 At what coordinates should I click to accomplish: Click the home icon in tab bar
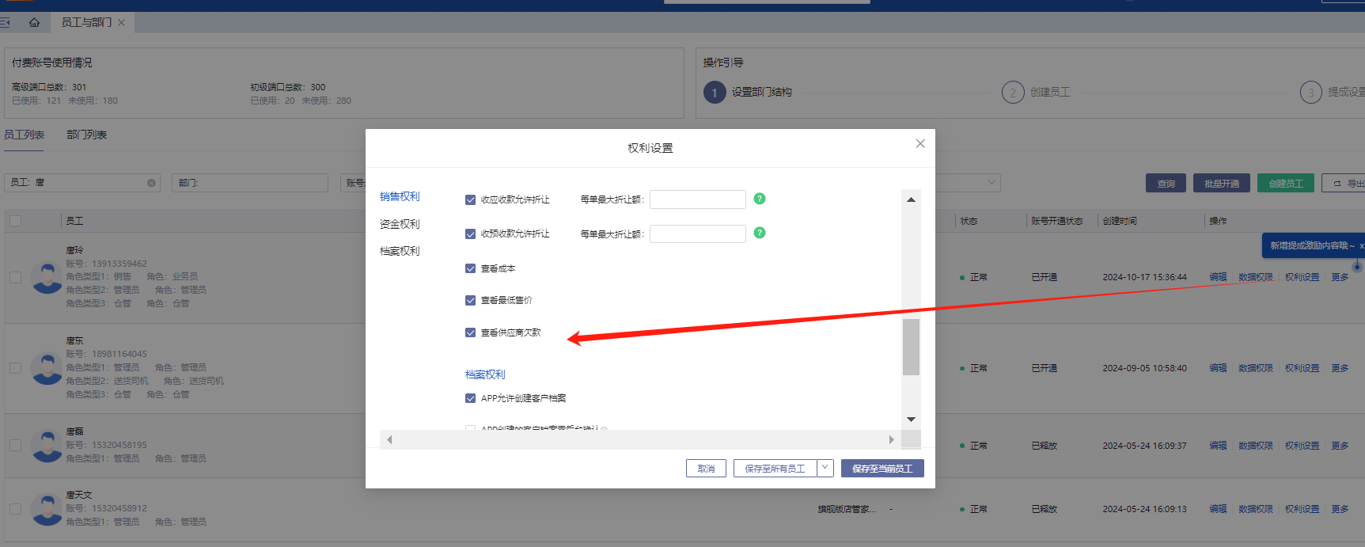(34, 23)
